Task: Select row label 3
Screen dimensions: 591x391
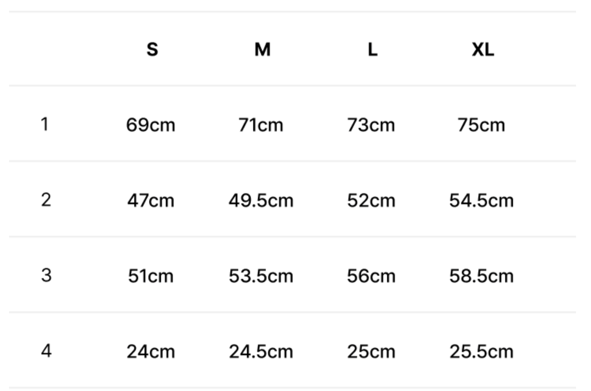Action: click(x=46, y=275)
